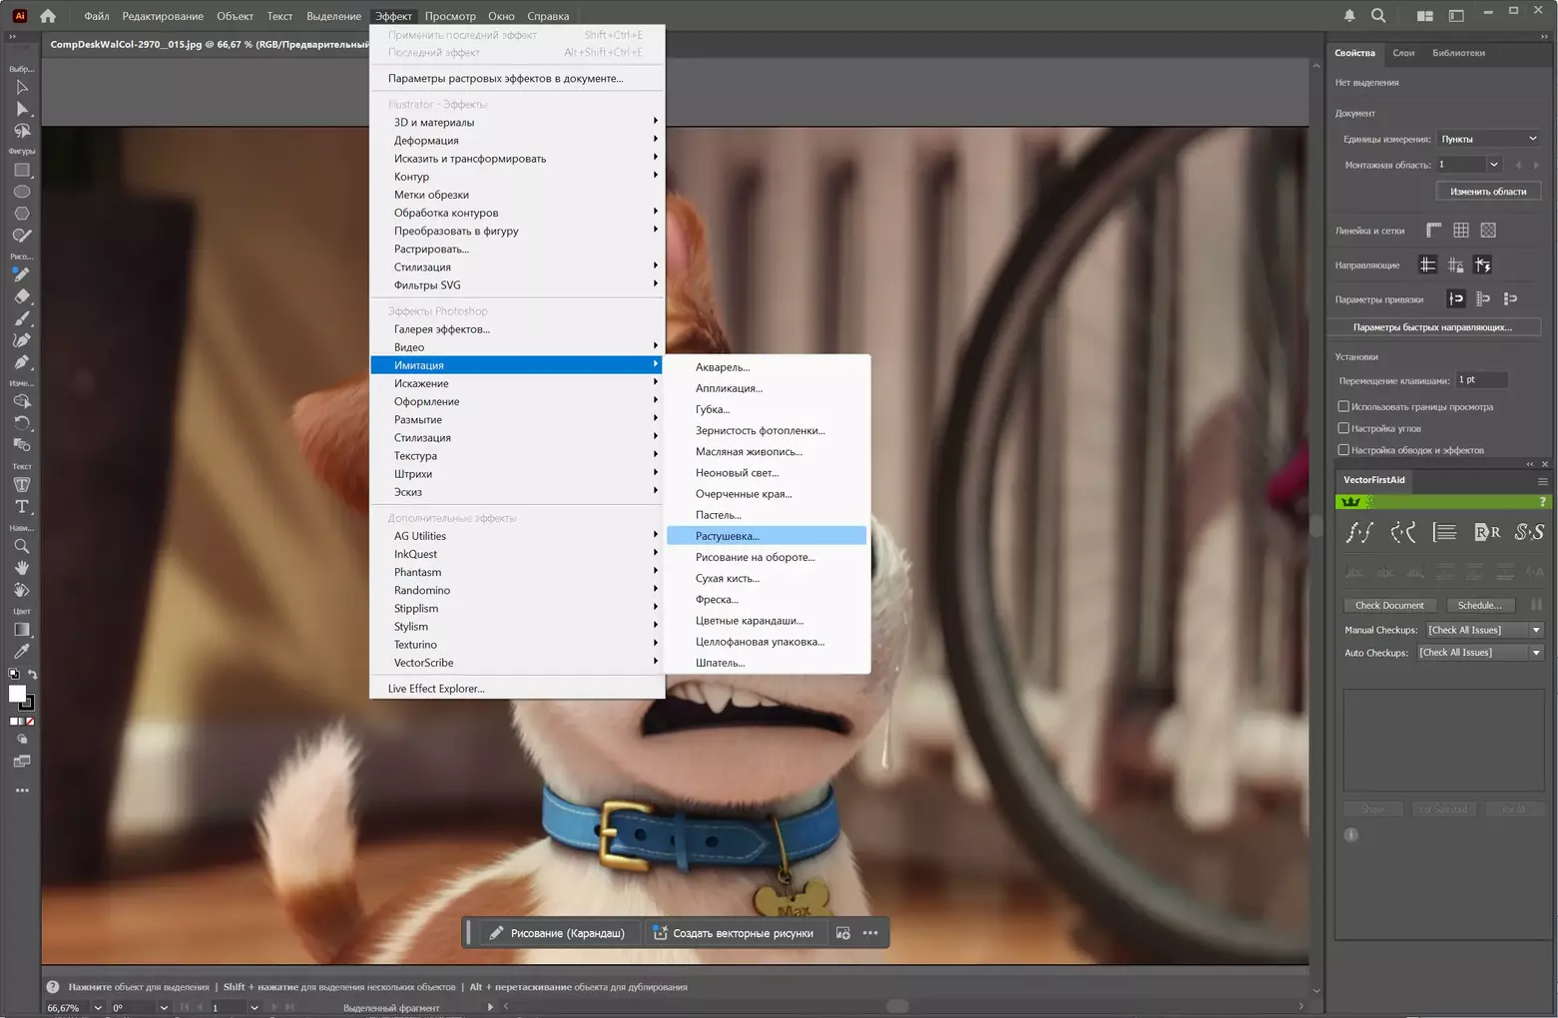Choose 'Растушевка...' from the submenu

click(x=767, y=536)
